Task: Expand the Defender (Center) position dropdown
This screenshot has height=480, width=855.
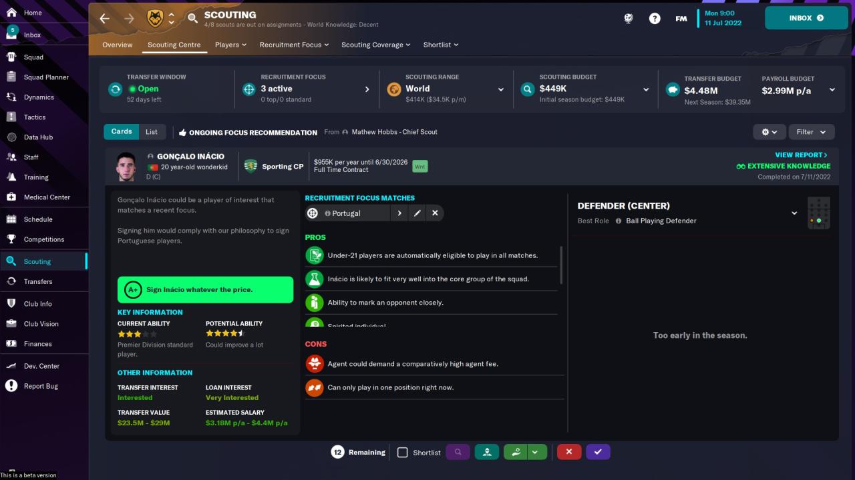Action: click(794, 213)
